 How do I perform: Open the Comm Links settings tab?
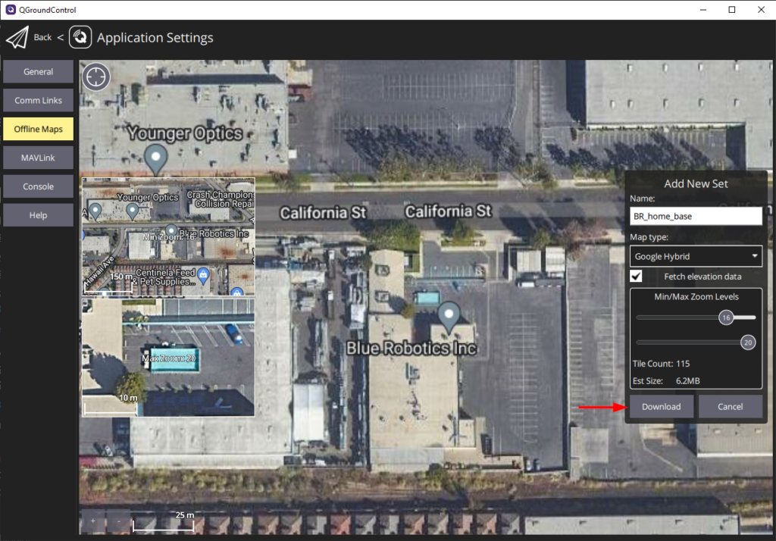38,100
